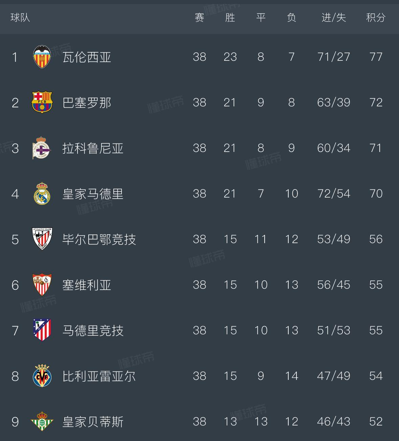Click the Valencia club crest
This screenshot has width=399, height=441.
click(42, 57)
